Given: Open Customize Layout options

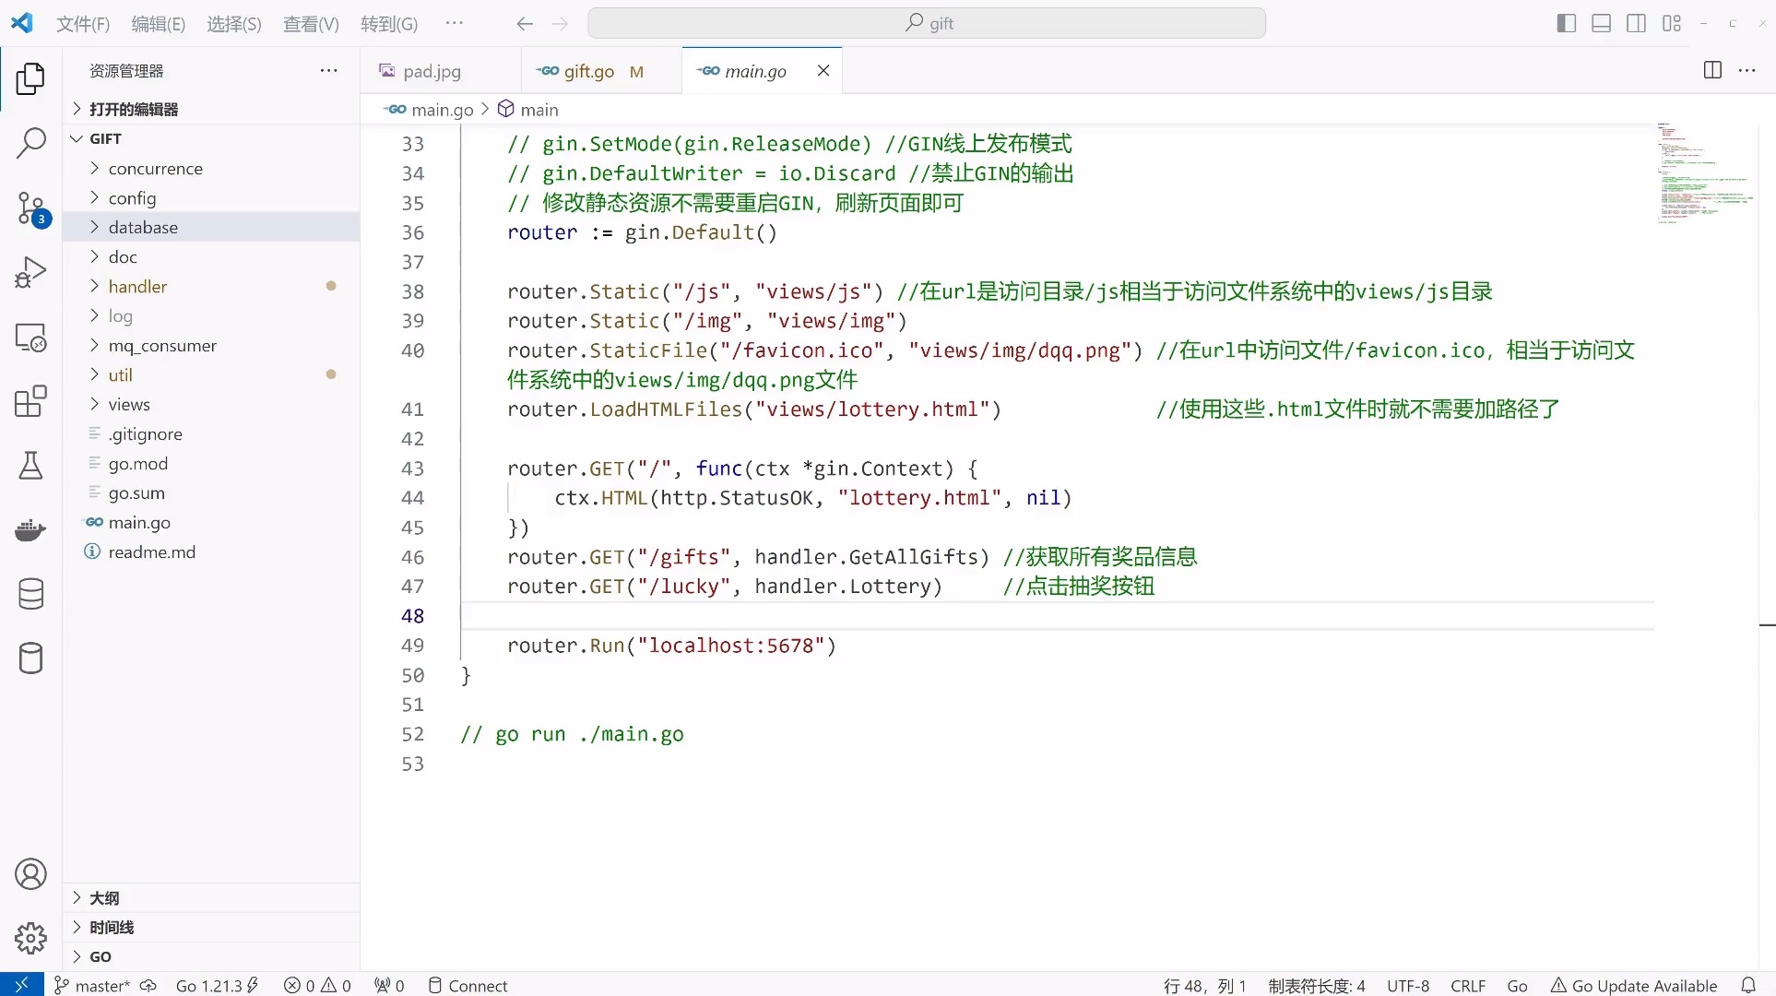Looking at the screenshot, I should point(1672,23).
